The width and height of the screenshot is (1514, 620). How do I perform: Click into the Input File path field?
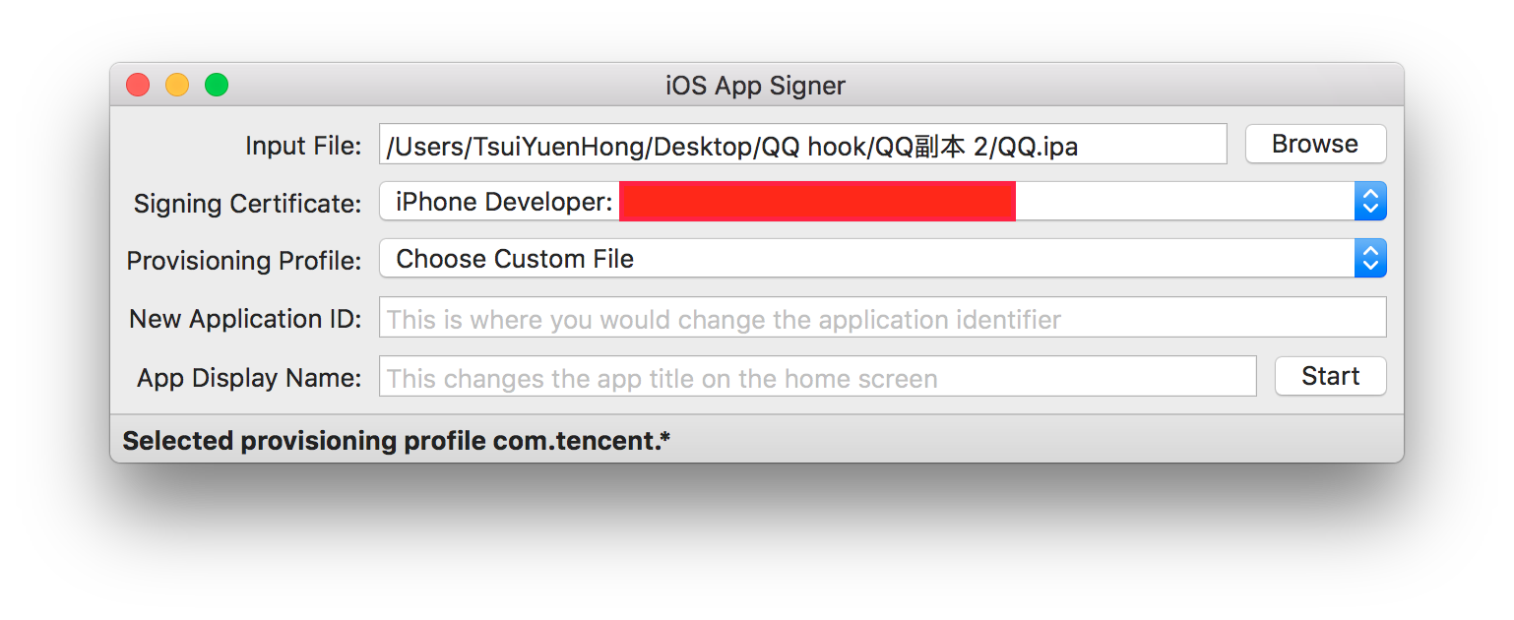pos(802,147)
